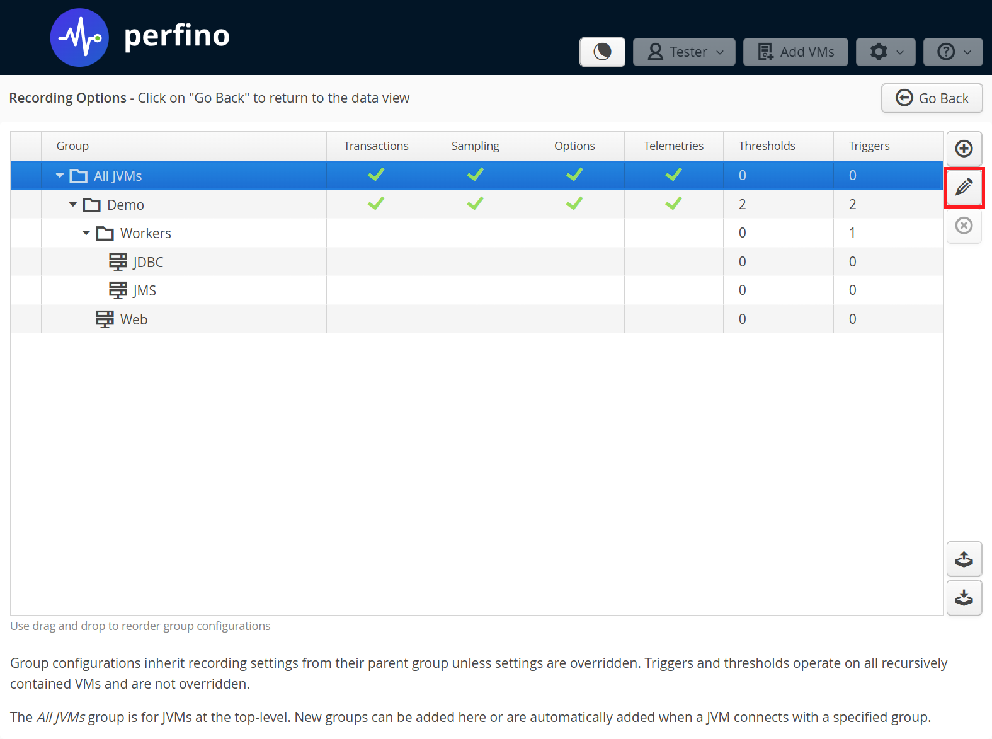Toggle dark mode with the moon button
Image resolution: width=992 pixels, height=739 pixels.
tap(602, 52)
